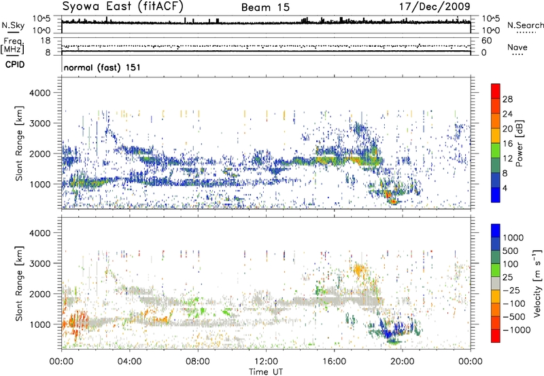This screenshot has height=376, width=544.
Task: Click the date '17/Dec/2009'
Action: [x=435, y=7]
